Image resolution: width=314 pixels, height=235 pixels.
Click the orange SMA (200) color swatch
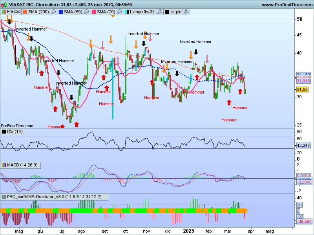click(x=25, y=12)
